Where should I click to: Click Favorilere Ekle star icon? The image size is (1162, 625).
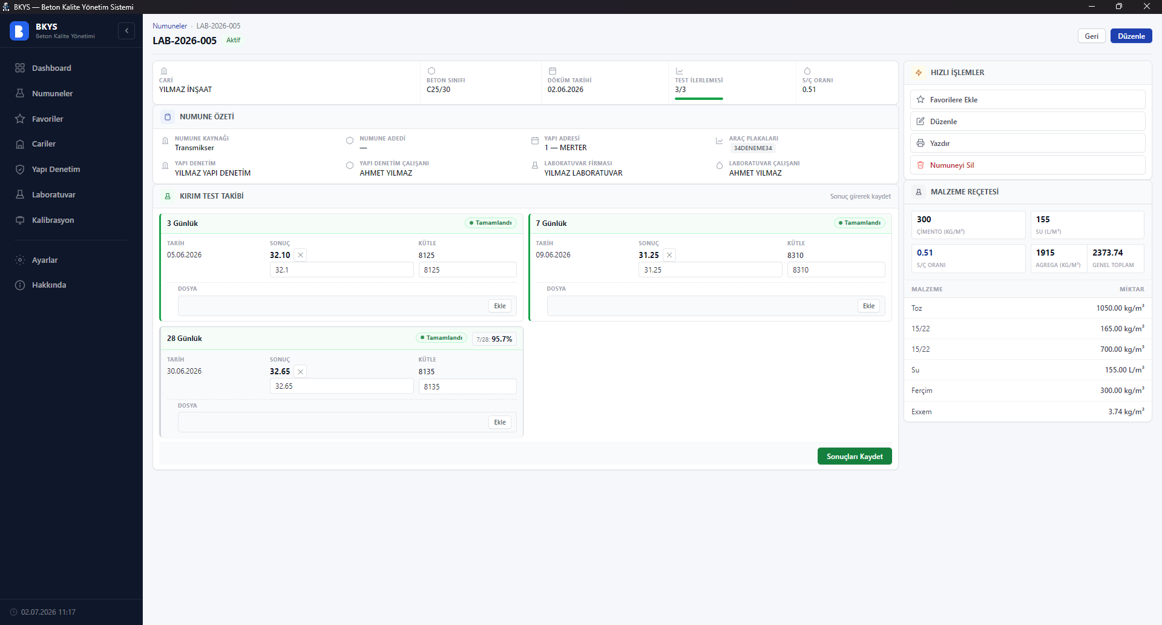click(x=921, y=99)
